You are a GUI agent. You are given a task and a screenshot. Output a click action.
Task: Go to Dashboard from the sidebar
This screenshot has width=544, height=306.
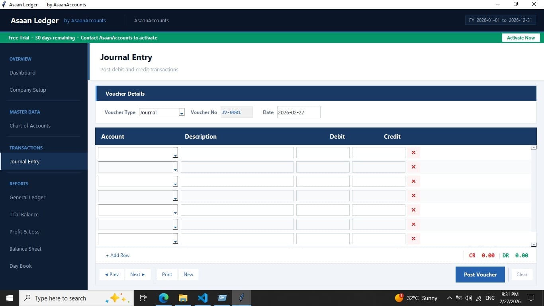coord(22,73)
